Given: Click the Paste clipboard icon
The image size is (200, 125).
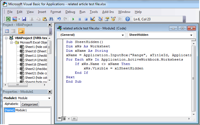Looking at the screenshot, I should (44, 19).
